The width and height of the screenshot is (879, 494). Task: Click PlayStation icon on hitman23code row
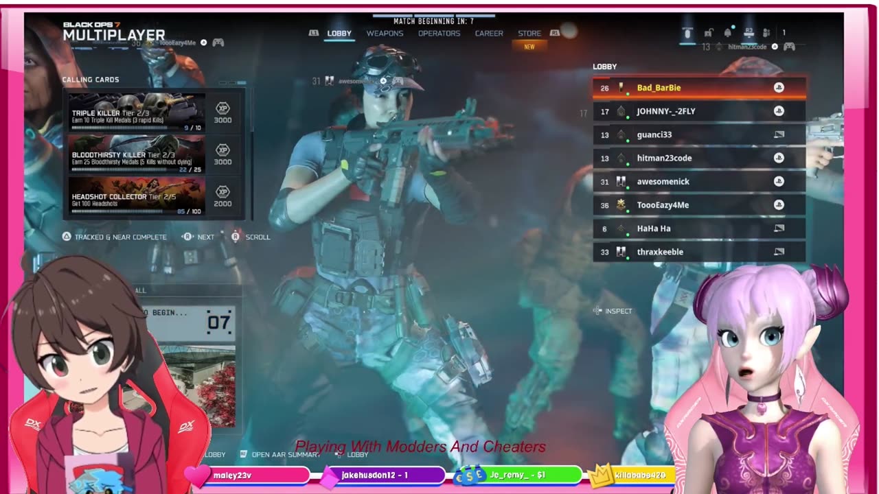[779, 158]
